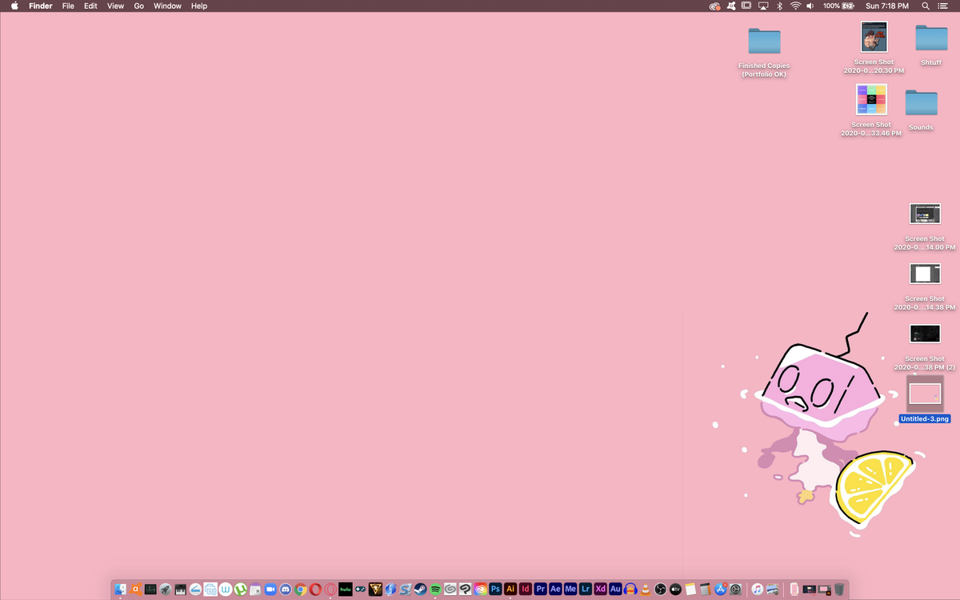Open Spotlight search magnifier
The height and width of the screenshot is (600, 960).
926,6
